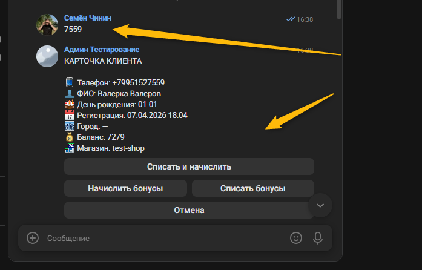Image resolution: width=422 pixels, height=270 pixels.
Task: Click the Баланс: 7279 line
Action: coord(101,137)
